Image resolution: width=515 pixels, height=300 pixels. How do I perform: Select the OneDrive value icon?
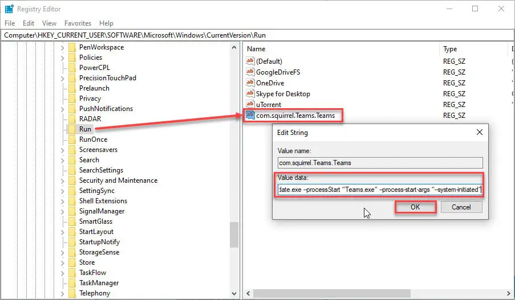point(250,83)
